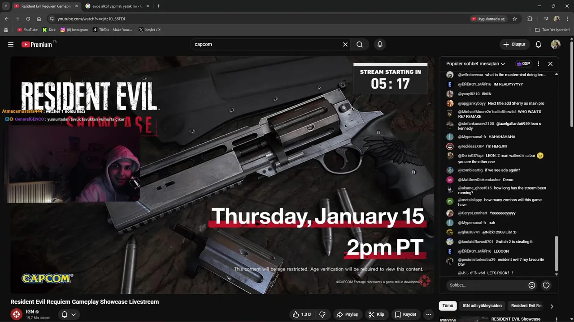Close the live chat panel
Image resolution: width=574 pixels, height=322 pixels.
(x=550, y=64)
